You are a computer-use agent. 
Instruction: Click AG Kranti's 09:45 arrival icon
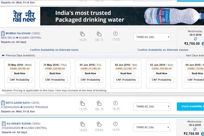[99, 124]
